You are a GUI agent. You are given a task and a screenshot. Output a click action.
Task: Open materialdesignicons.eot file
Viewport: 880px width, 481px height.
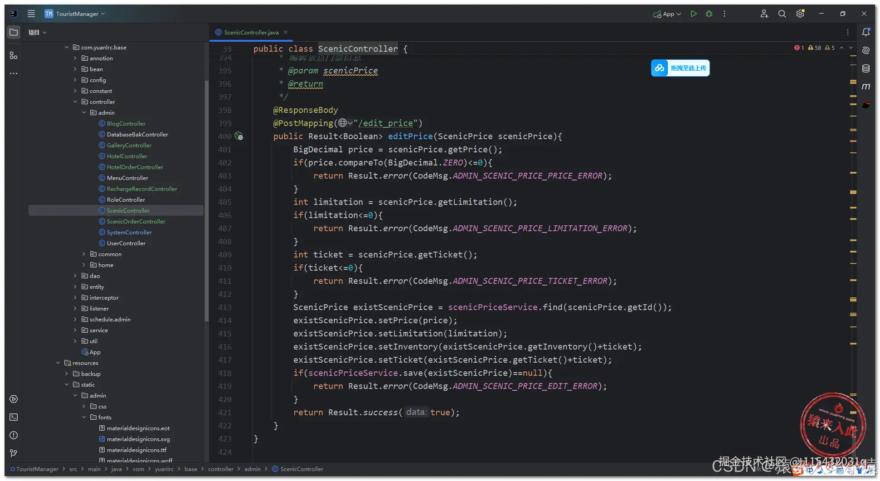point(138,428)
